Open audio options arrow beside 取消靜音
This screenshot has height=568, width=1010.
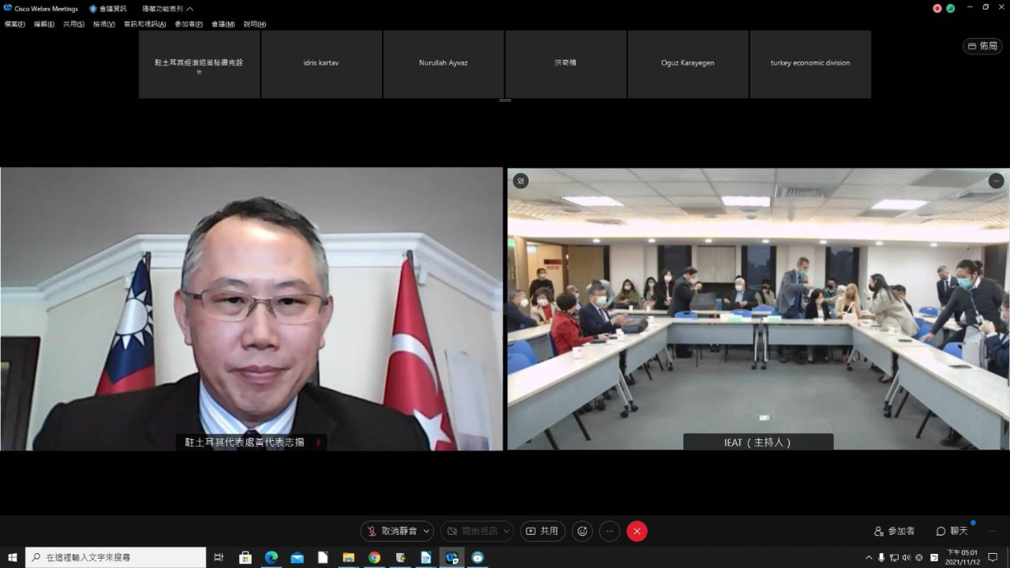click(427, 531)
